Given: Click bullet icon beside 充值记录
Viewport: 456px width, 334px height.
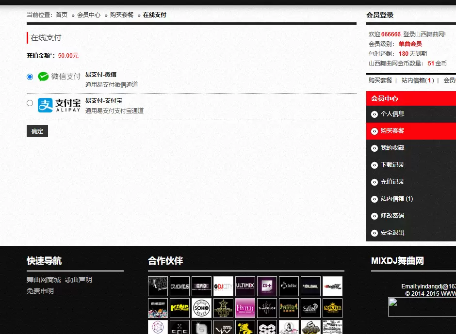Looking at the screenshot, I should 375,182.
